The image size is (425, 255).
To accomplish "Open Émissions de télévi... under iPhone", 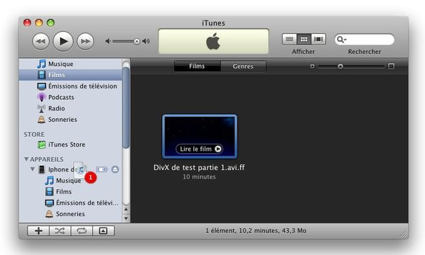I will (70, 203).
